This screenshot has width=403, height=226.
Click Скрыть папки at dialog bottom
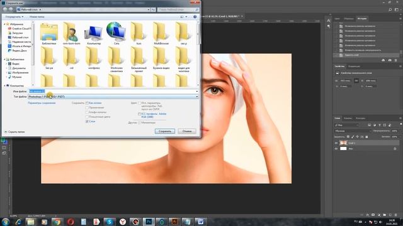click(x=14, y=132)
